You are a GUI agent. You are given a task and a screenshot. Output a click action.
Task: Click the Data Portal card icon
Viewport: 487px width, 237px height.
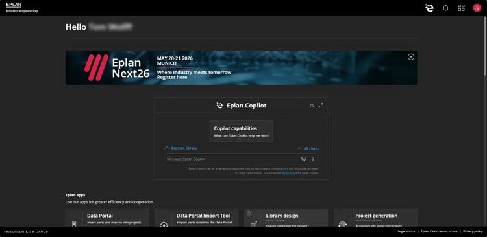click(74, 223)
